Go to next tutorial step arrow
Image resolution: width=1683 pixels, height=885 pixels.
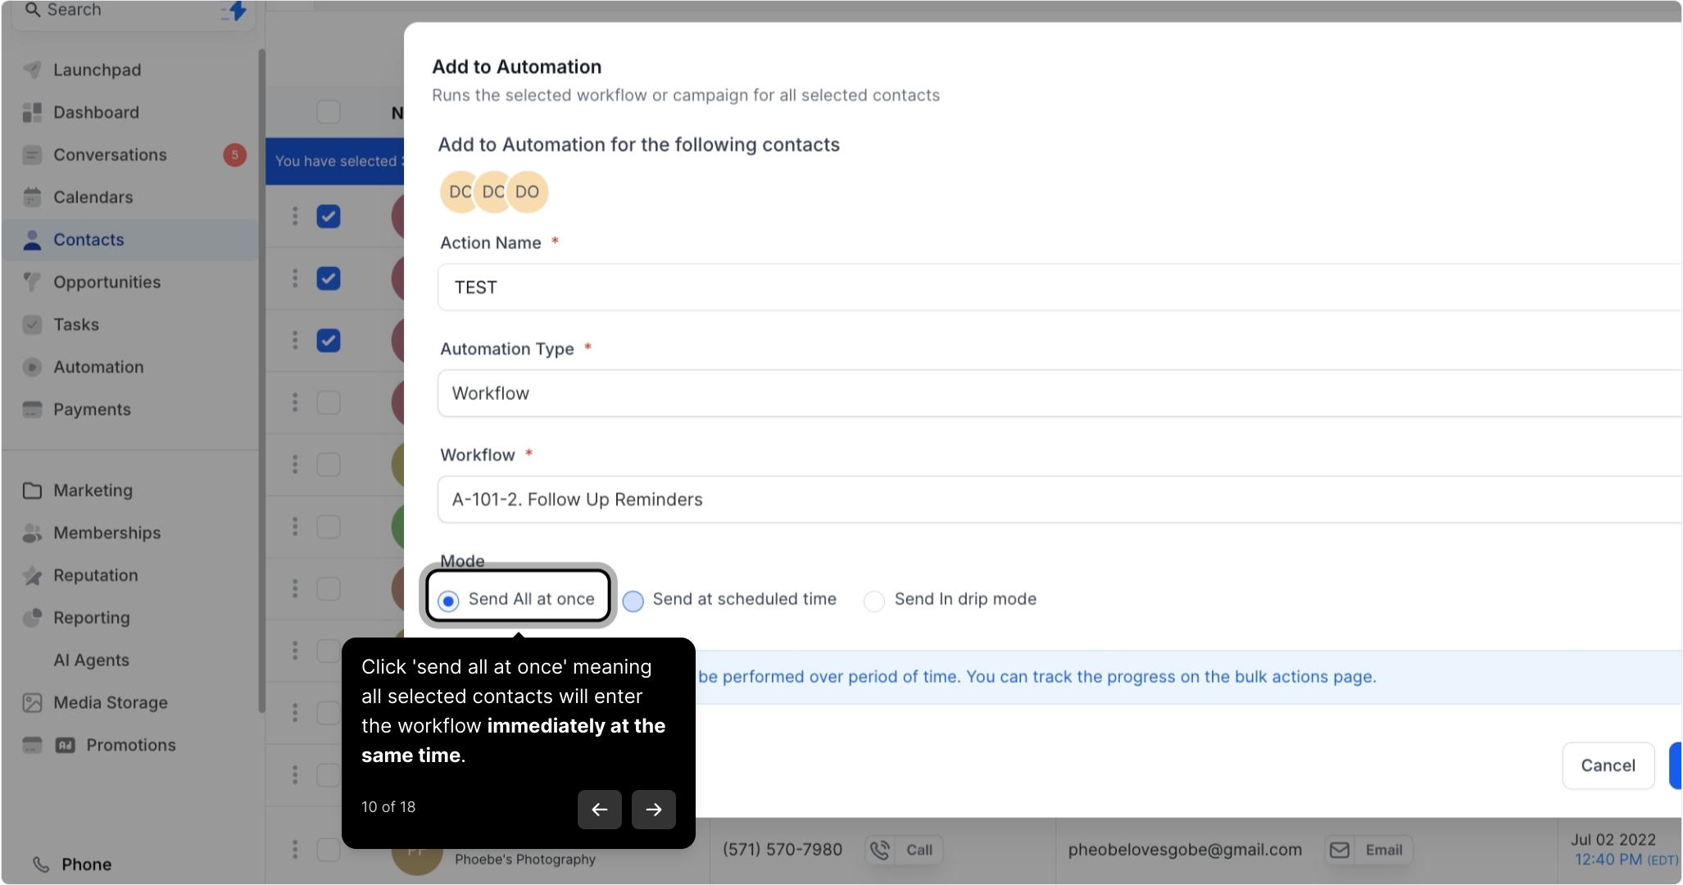pyautogui.click(x=653, y=810)
